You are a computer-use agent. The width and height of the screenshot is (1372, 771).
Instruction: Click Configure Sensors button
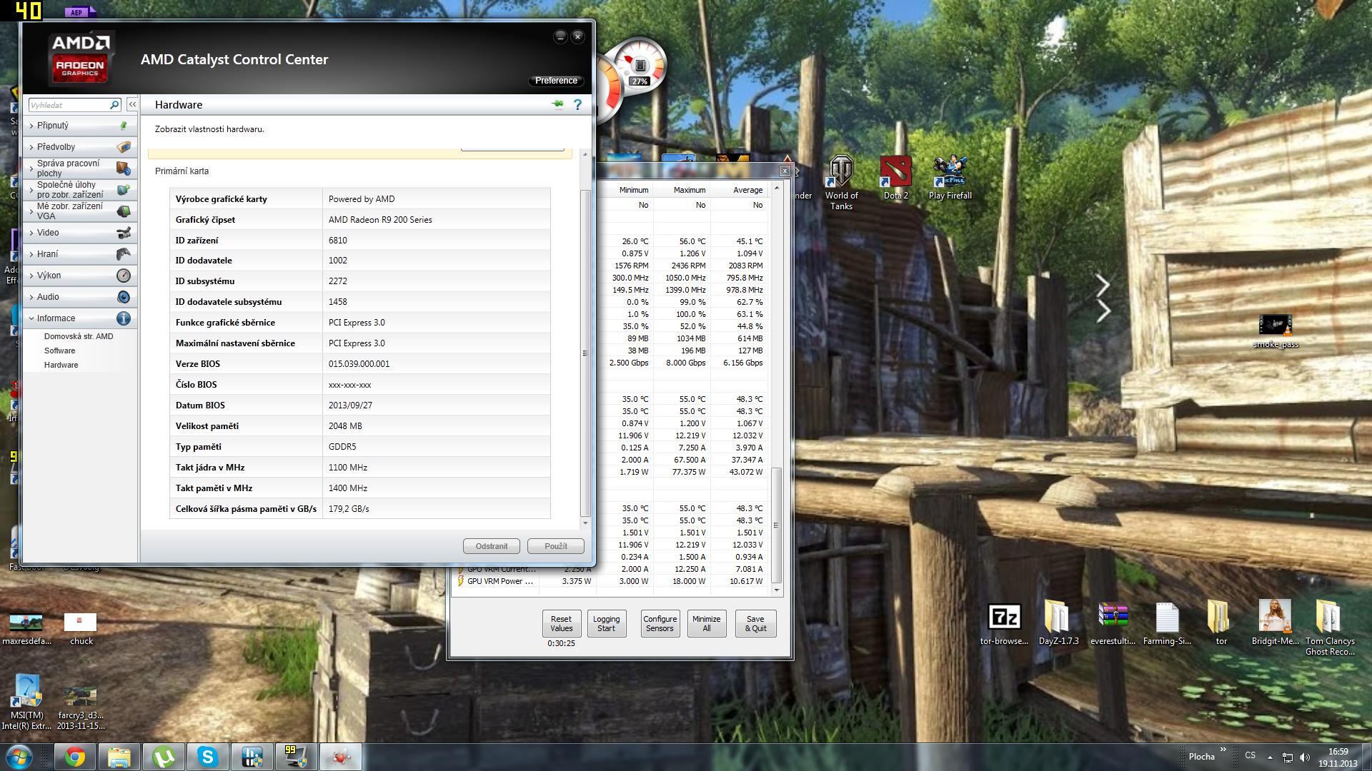point(660,624)
